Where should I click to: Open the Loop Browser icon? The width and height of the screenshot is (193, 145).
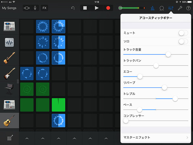162,8
